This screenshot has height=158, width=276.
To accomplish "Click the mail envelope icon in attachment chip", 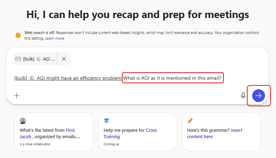I will [x=18, y=59].
